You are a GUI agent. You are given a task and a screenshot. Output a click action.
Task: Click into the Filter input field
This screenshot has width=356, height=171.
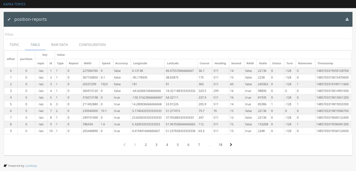tap(178, 34)
